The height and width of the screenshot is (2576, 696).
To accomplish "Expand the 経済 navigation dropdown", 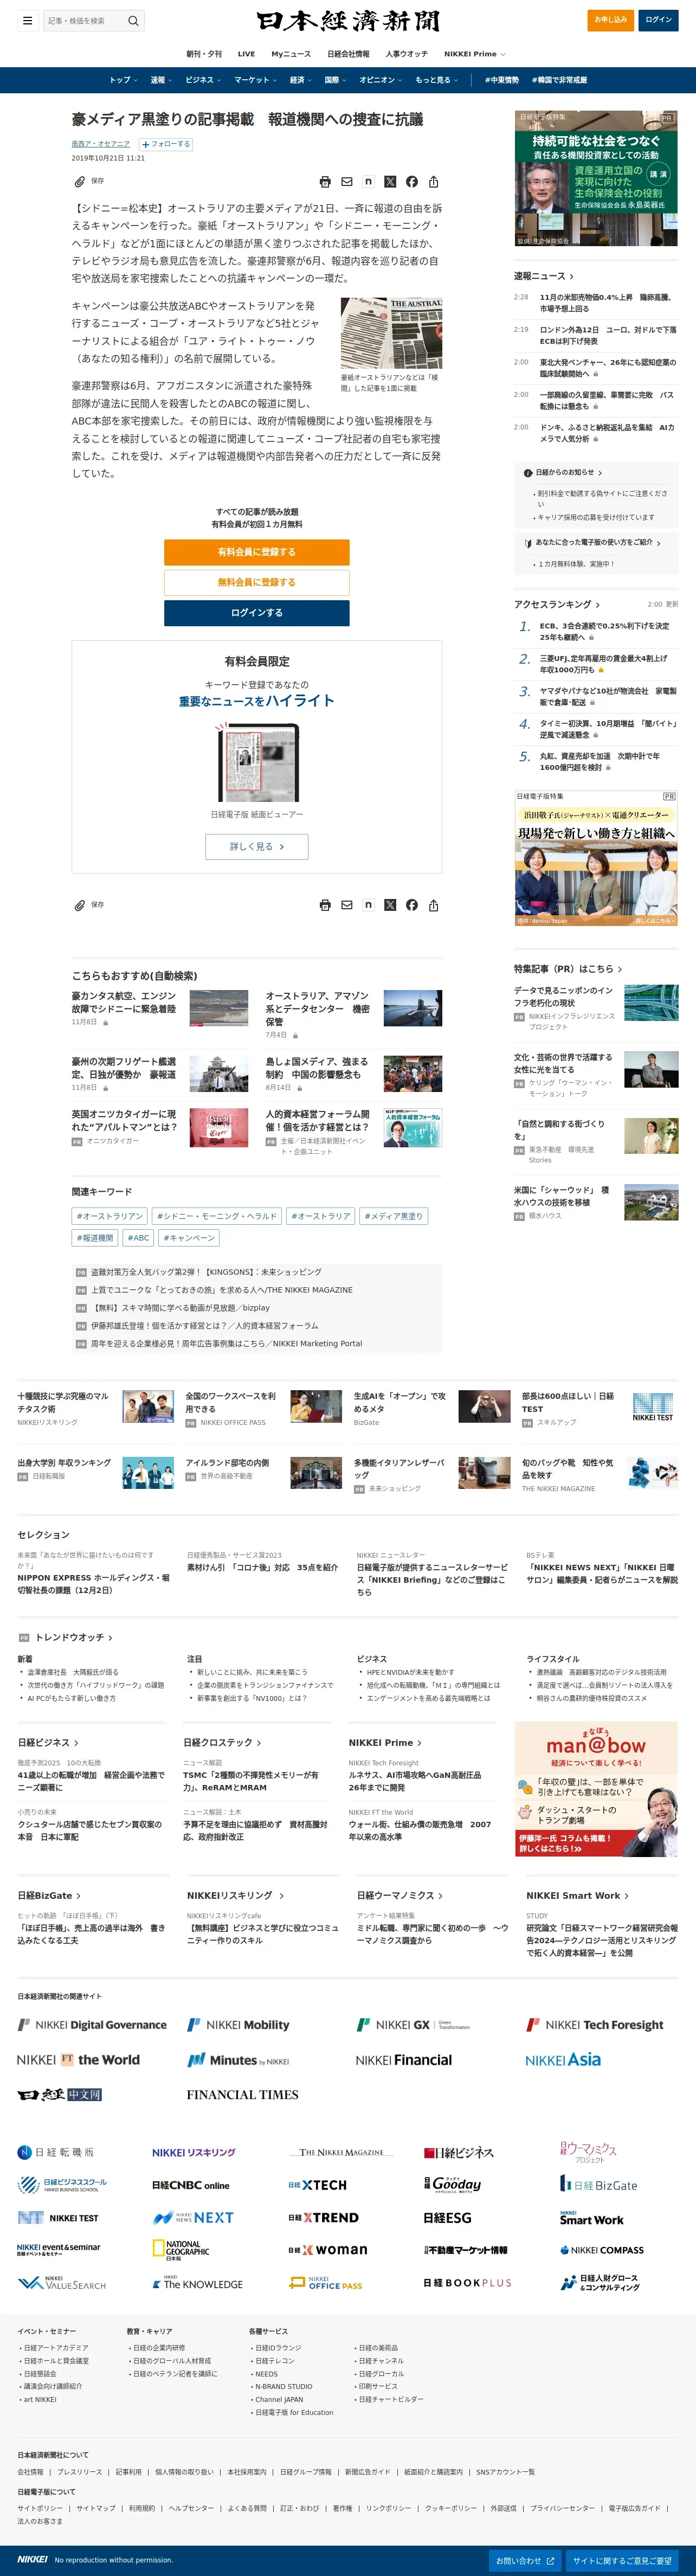I will tap(301, 80).
